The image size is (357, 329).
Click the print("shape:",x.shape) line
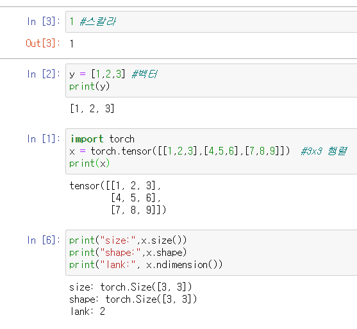point(128,253)
